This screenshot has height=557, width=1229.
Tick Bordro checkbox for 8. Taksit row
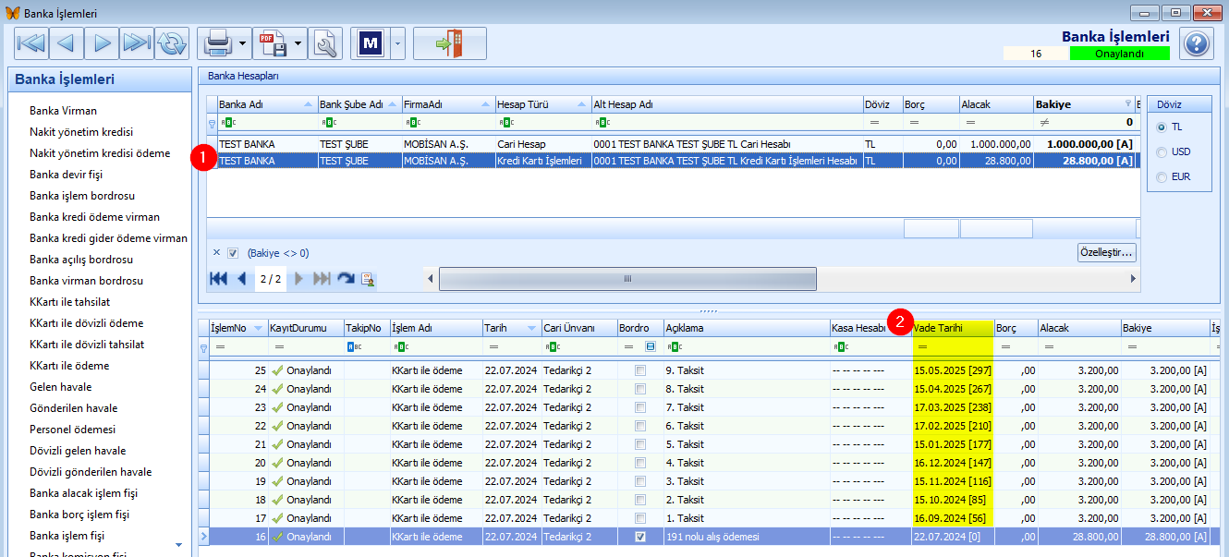coord(640,389)
